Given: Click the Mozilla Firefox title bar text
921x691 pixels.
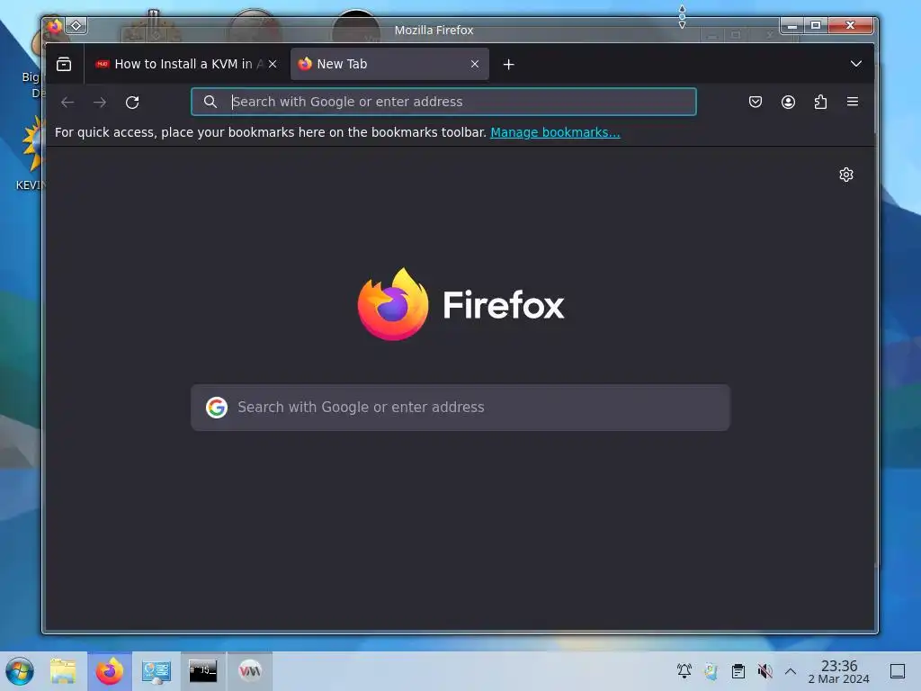Looking at the screenshot, I should point(434,30).
